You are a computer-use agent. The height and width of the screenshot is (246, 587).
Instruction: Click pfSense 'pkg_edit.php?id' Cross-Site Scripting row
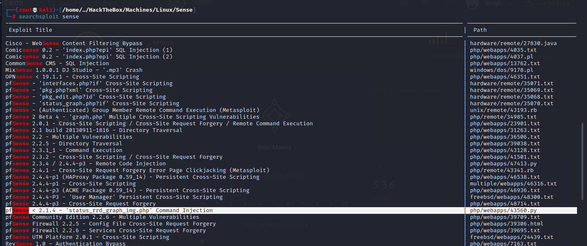[x=86, y=97]
